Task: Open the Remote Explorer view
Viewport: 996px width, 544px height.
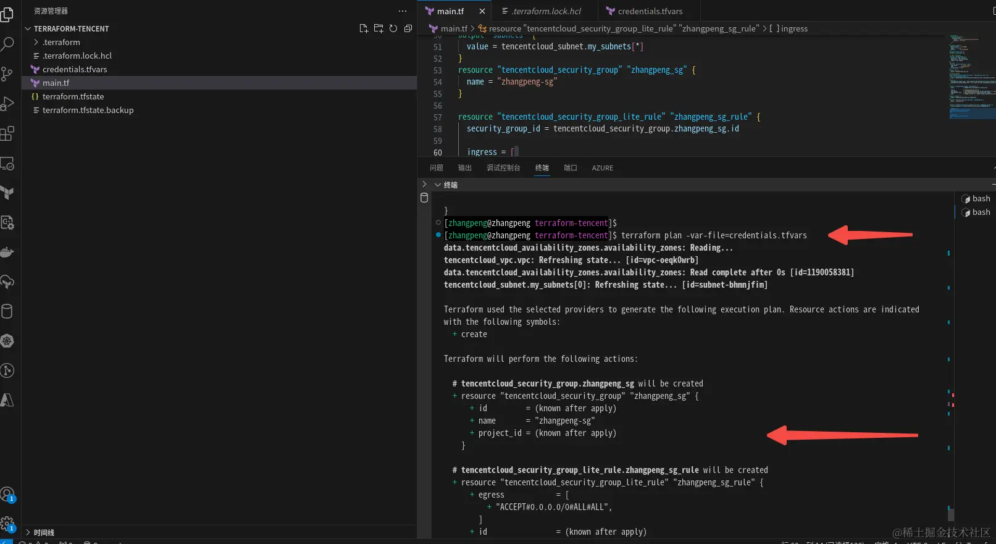Action: (x=7, y=164)
